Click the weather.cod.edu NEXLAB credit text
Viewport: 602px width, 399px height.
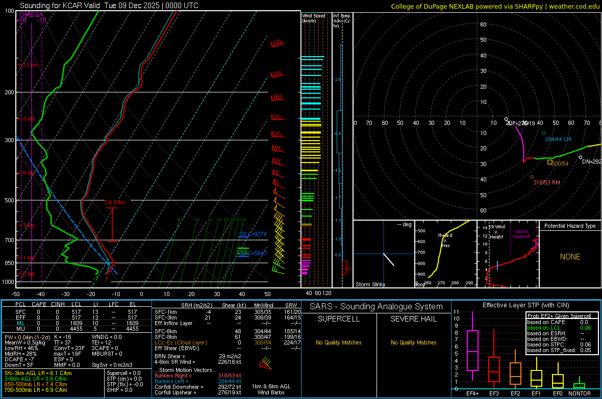pos(495,6)
